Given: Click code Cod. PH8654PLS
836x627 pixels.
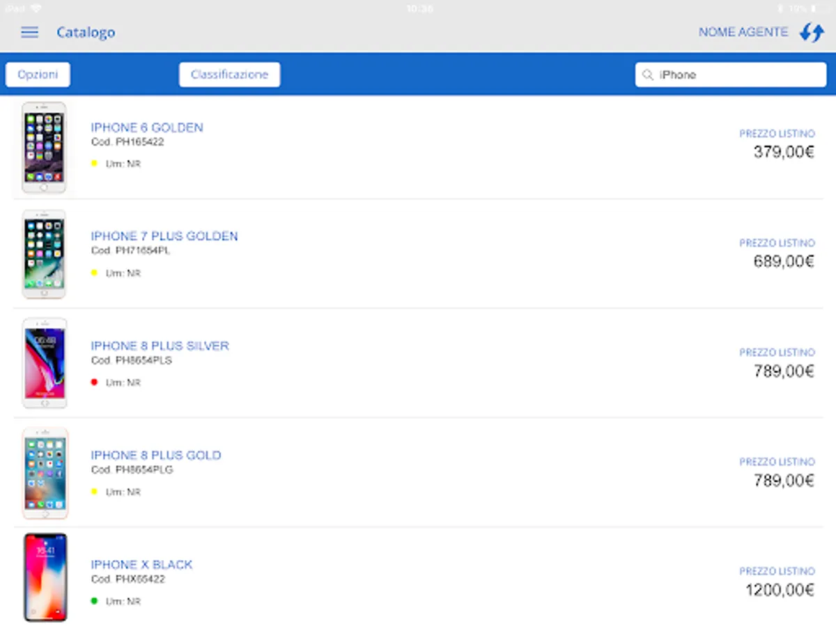Looking at the screenshot, I should click(131, 360).
